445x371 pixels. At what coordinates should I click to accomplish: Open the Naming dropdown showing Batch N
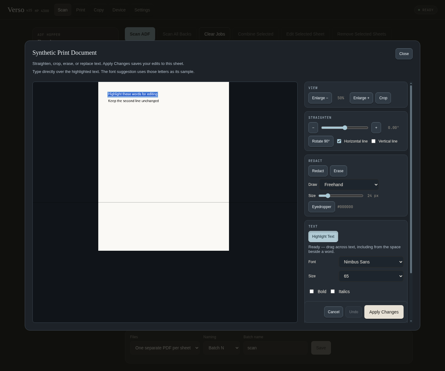(221, 348)
